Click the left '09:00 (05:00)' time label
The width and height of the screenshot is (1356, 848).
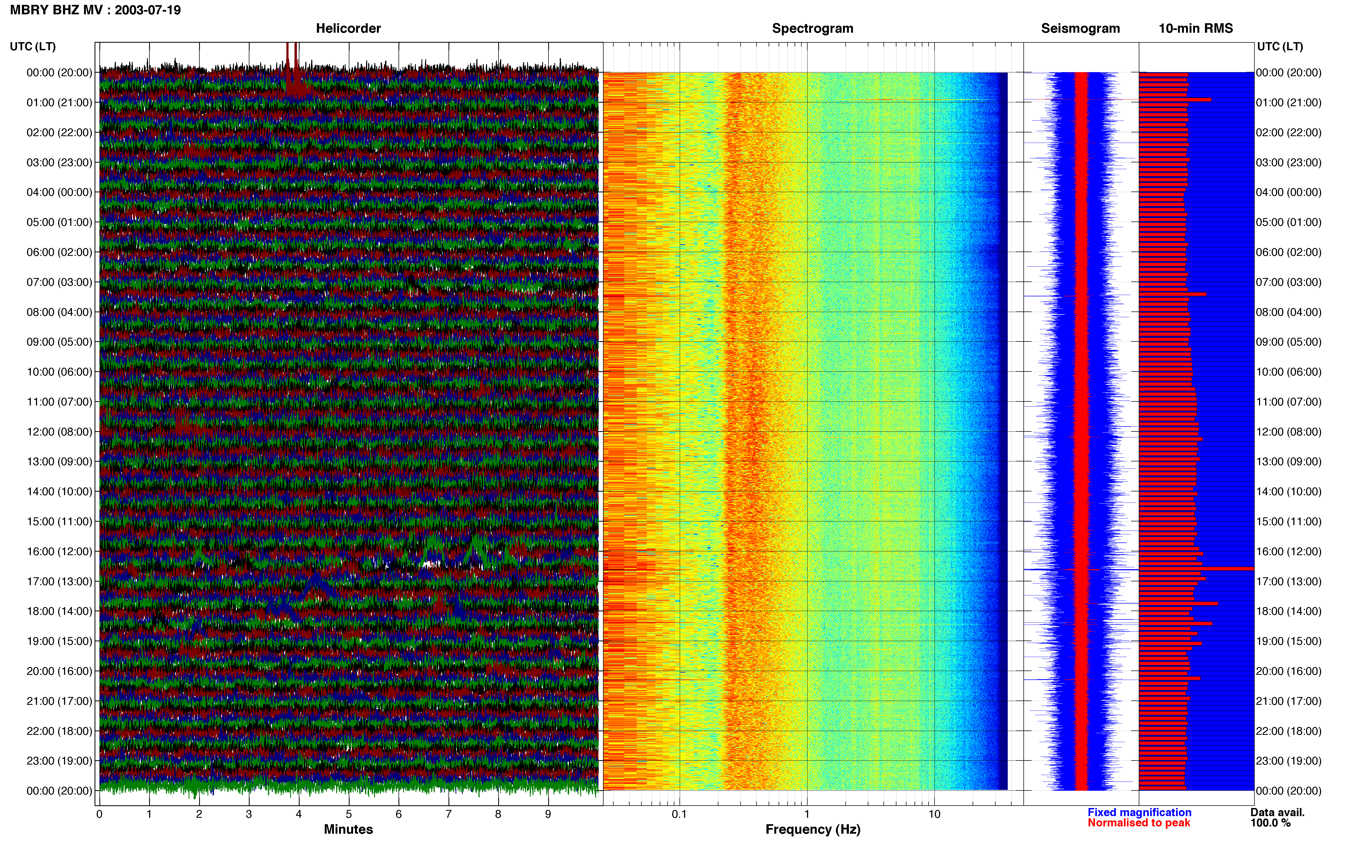59,342
